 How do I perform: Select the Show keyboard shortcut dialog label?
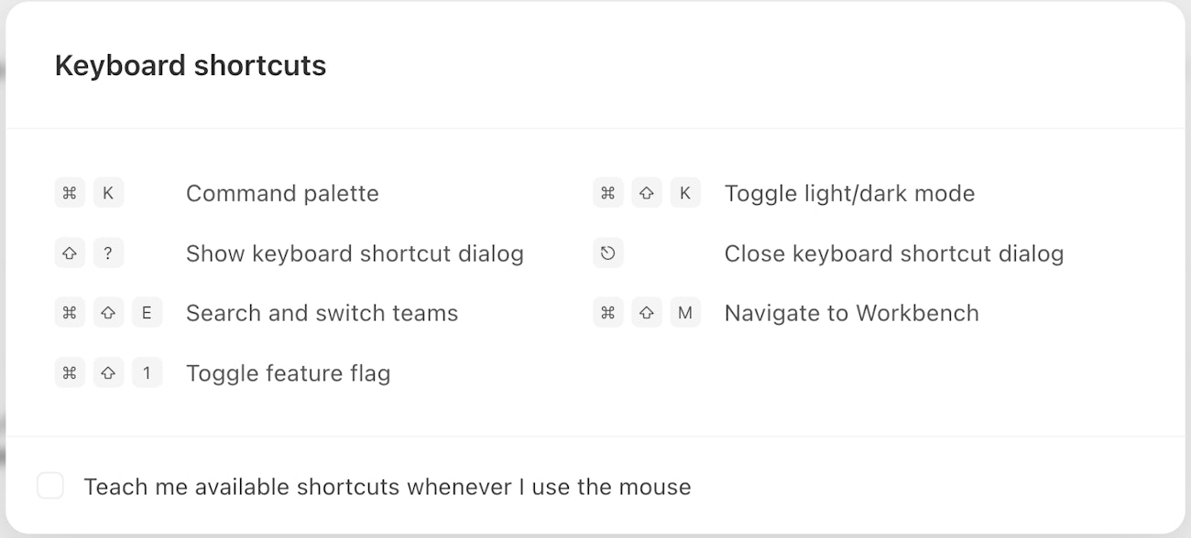(x=355, y=253)
